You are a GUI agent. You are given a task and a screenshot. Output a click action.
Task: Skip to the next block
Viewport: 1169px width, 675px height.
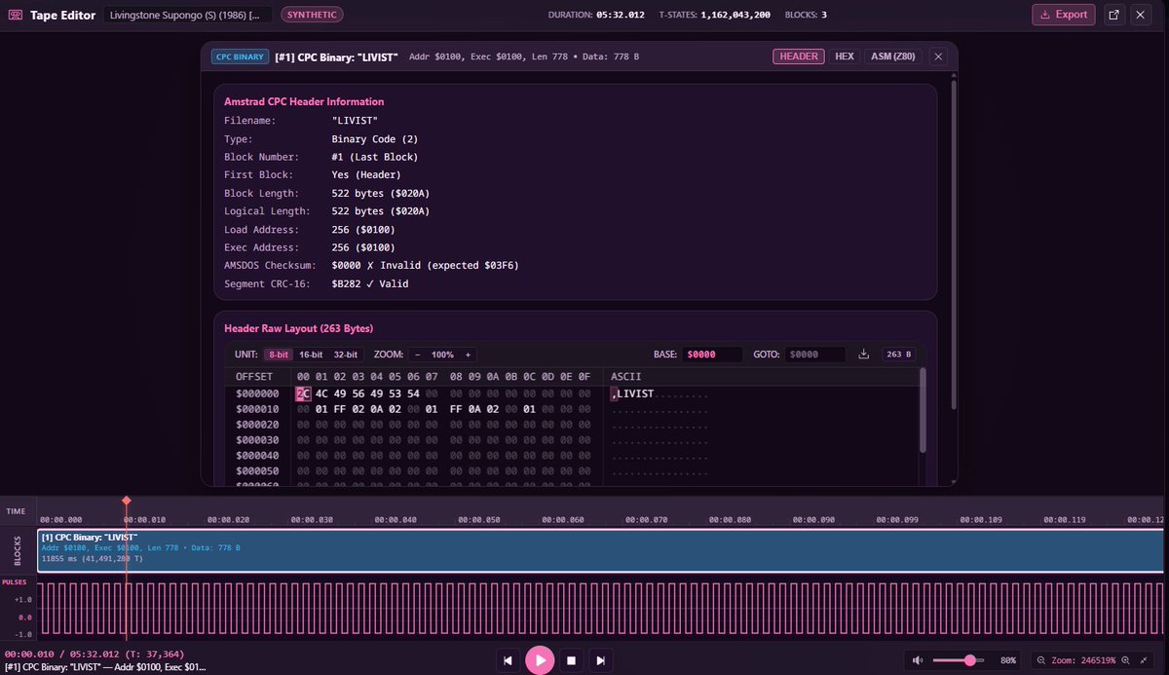coord(601,660)
